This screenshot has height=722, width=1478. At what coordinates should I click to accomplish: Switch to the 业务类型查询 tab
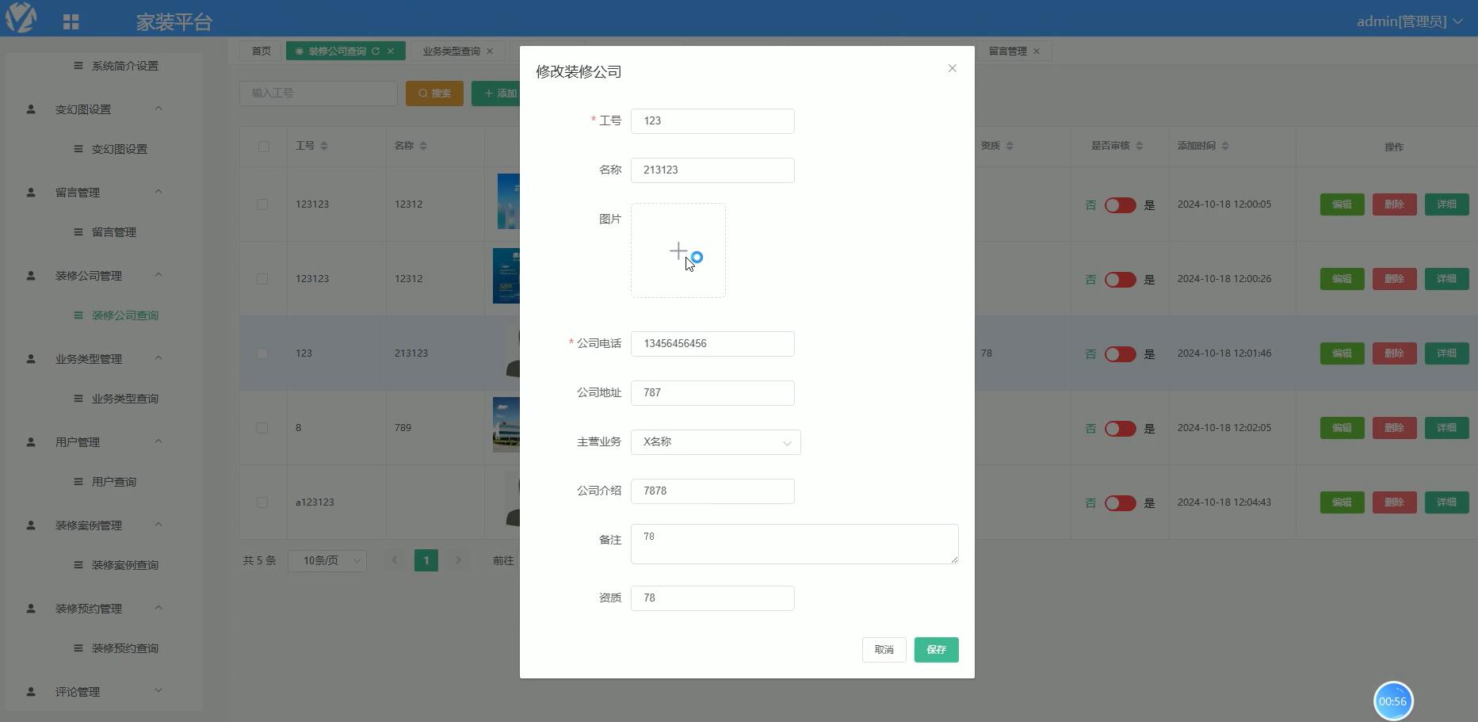[453, 51]
